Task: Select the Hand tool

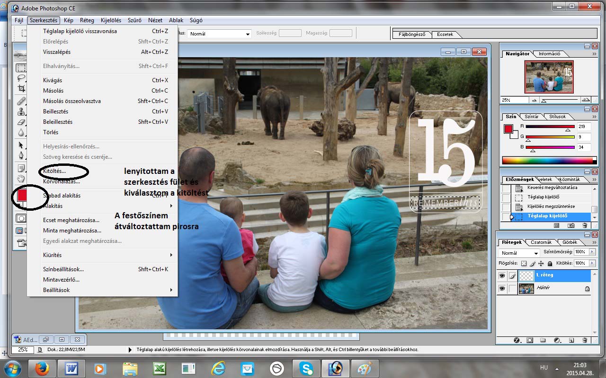Action: [x=21, y=178]
